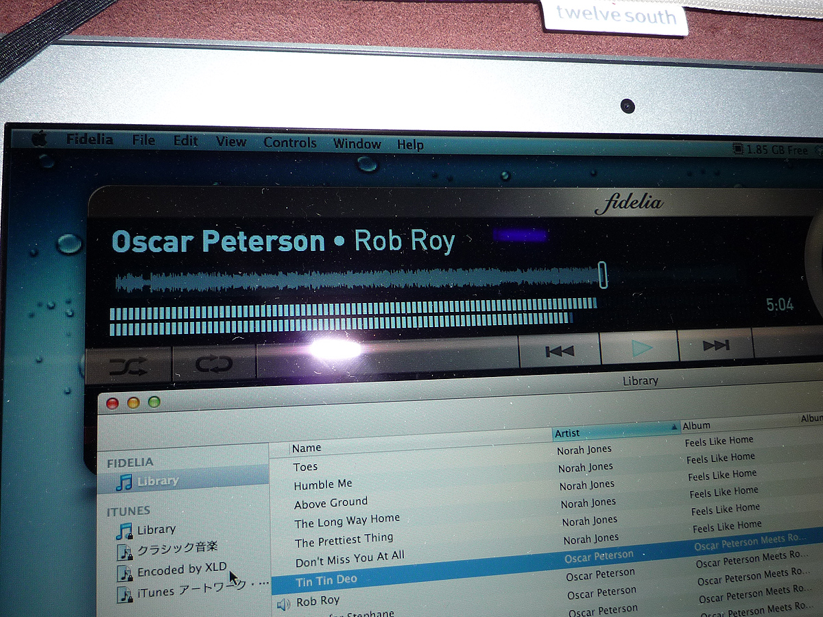This screenshot has height=617, width=823.
Task: Select the track Humble Me
Action: tap(323, 485)
